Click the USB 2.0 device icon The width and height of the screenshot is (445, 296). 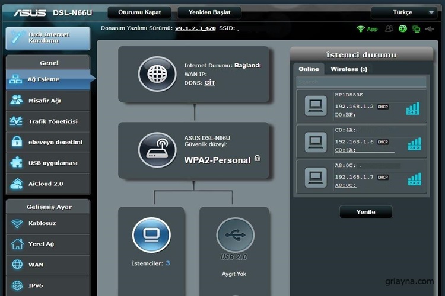[236, 235]
